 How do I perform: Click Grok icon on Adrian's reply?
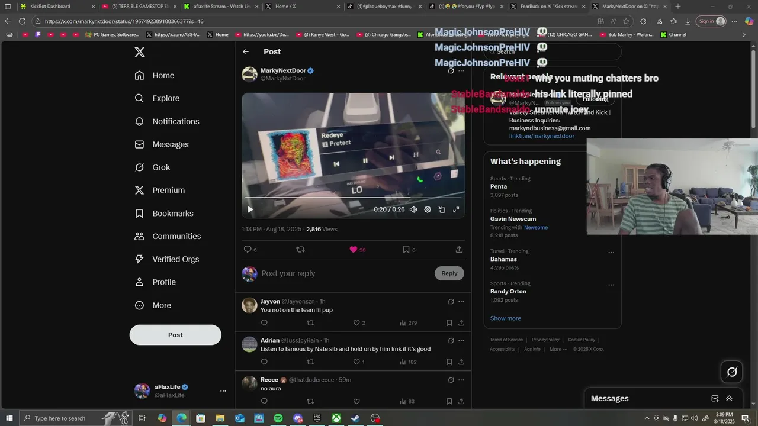(x=451, y=341)
